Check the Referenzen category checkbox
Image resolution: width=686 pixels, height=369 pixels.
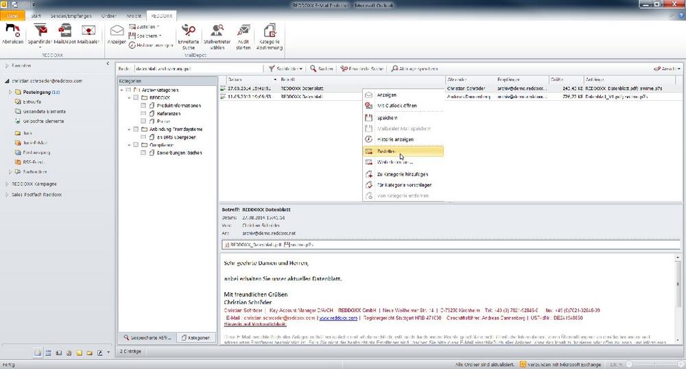[x=143, y=114]
